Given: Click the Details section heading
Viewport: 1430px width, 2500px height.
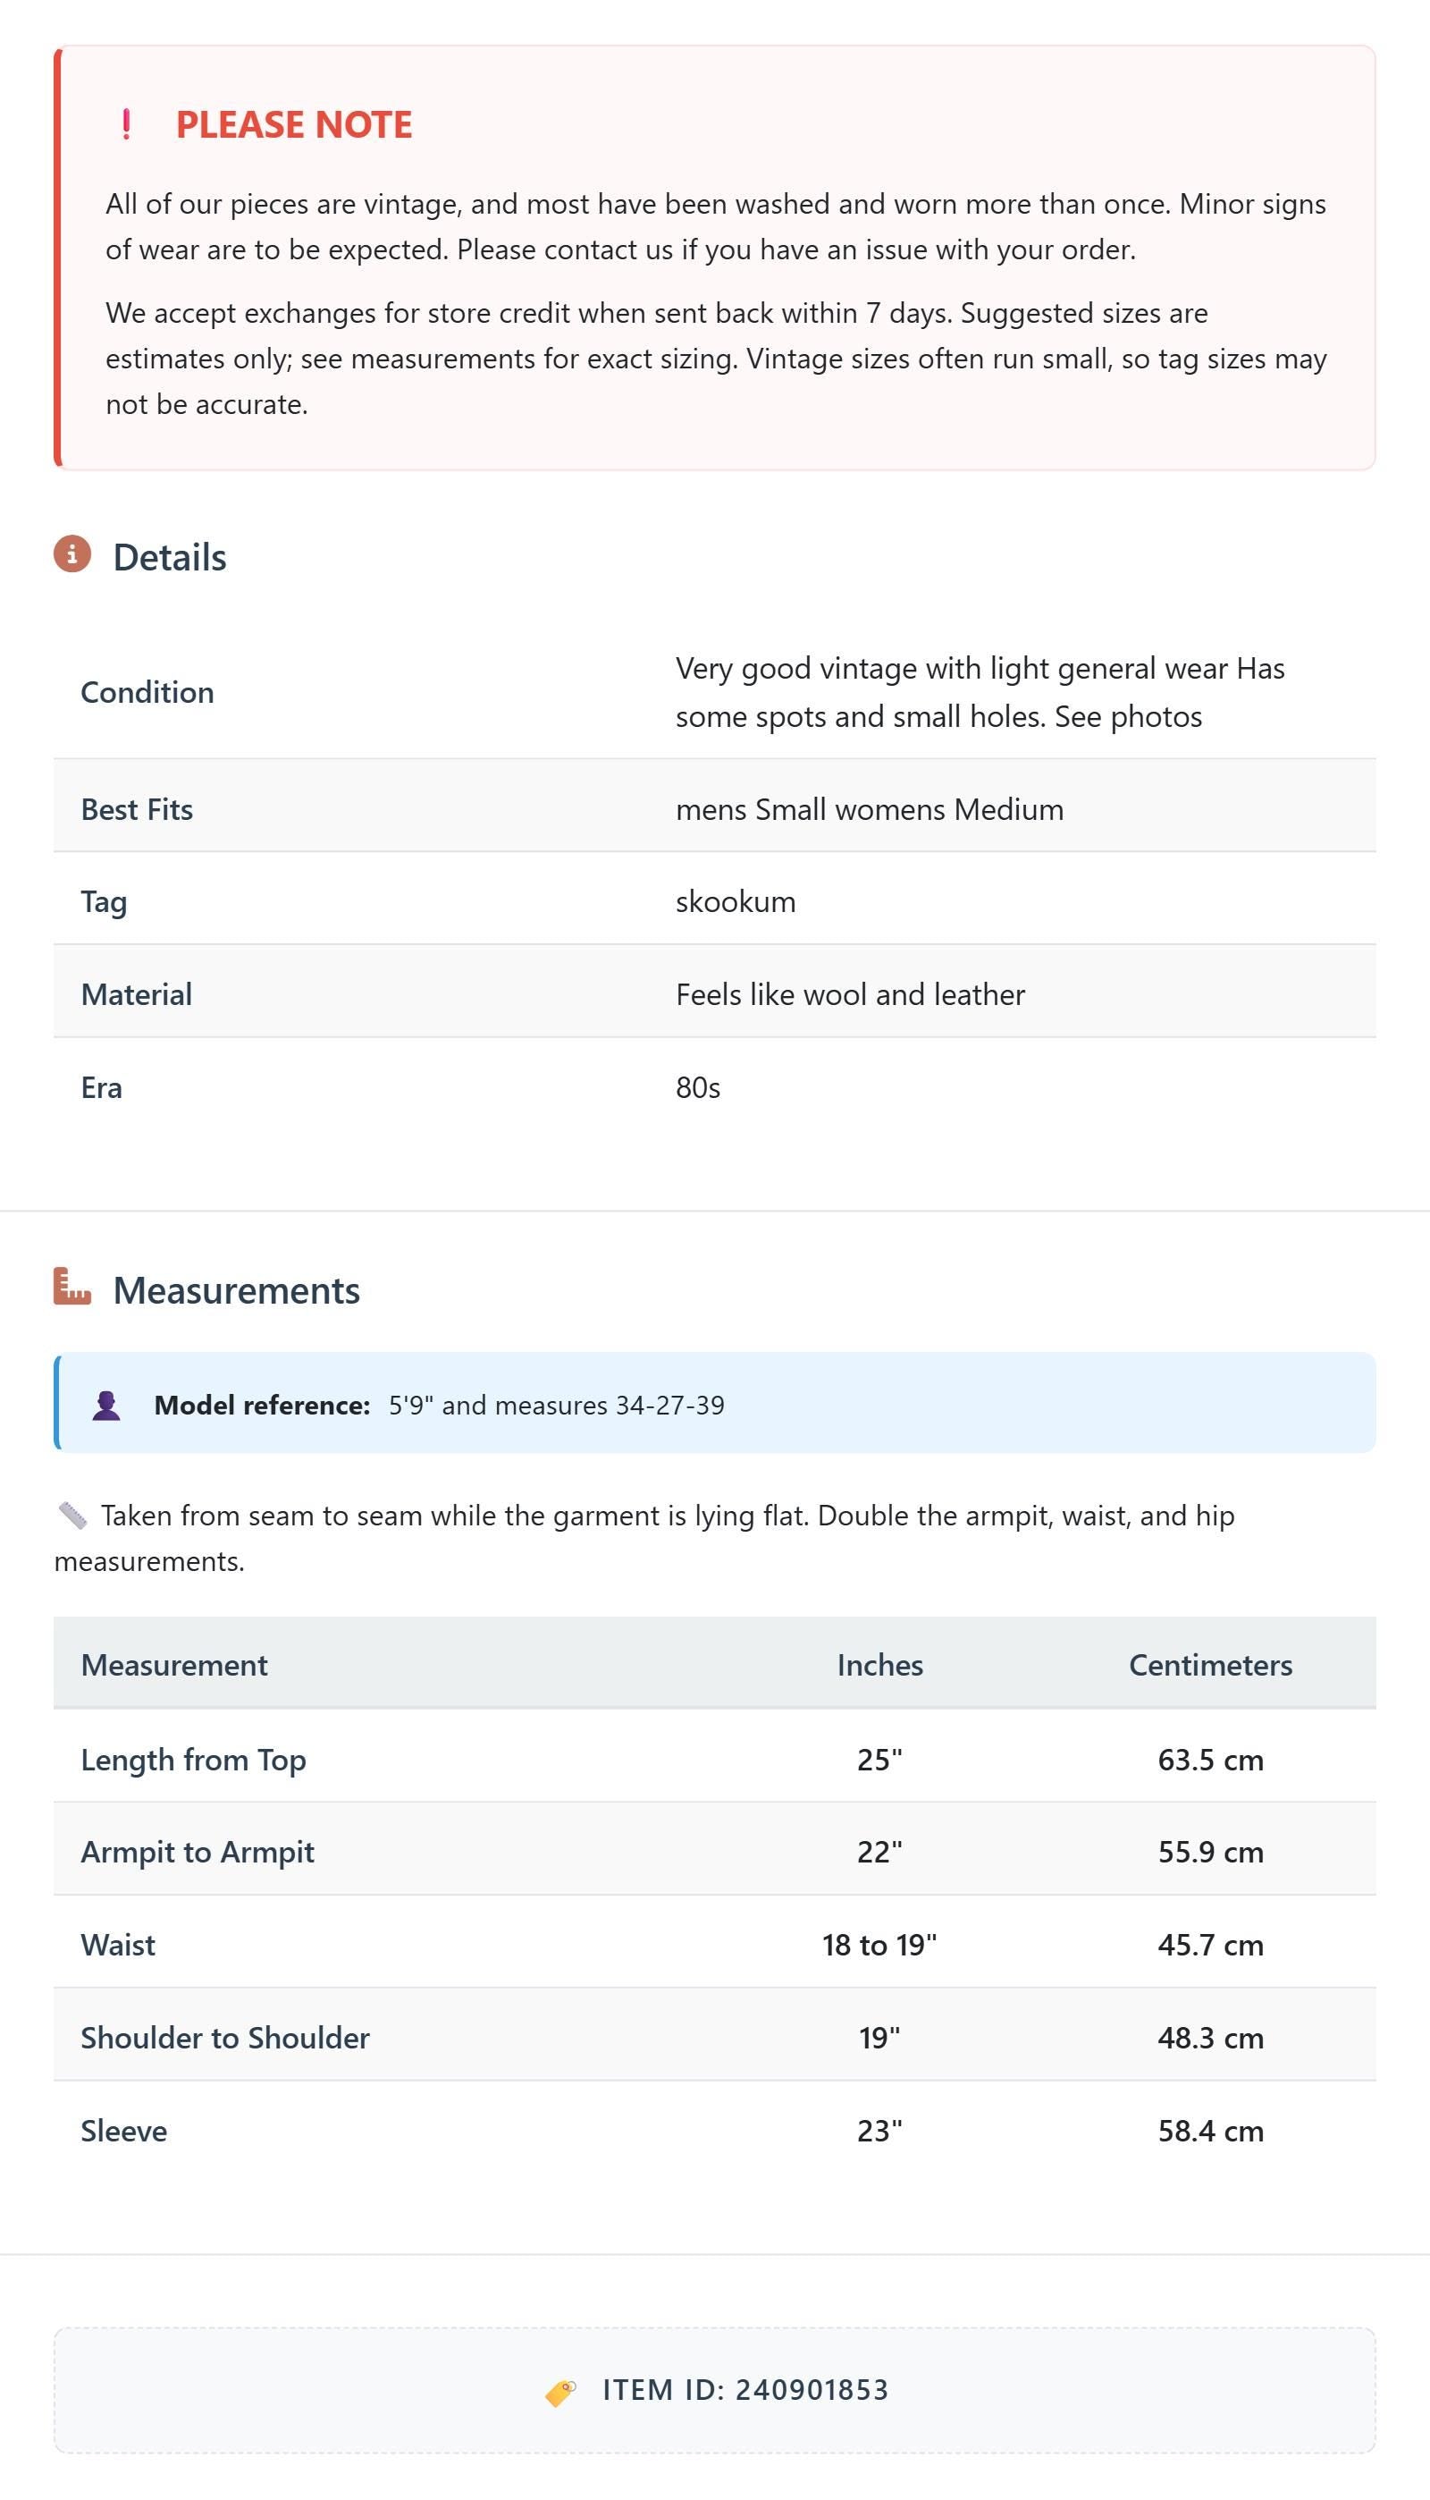Looking at the screenshot, I should [x=170, y=557].
